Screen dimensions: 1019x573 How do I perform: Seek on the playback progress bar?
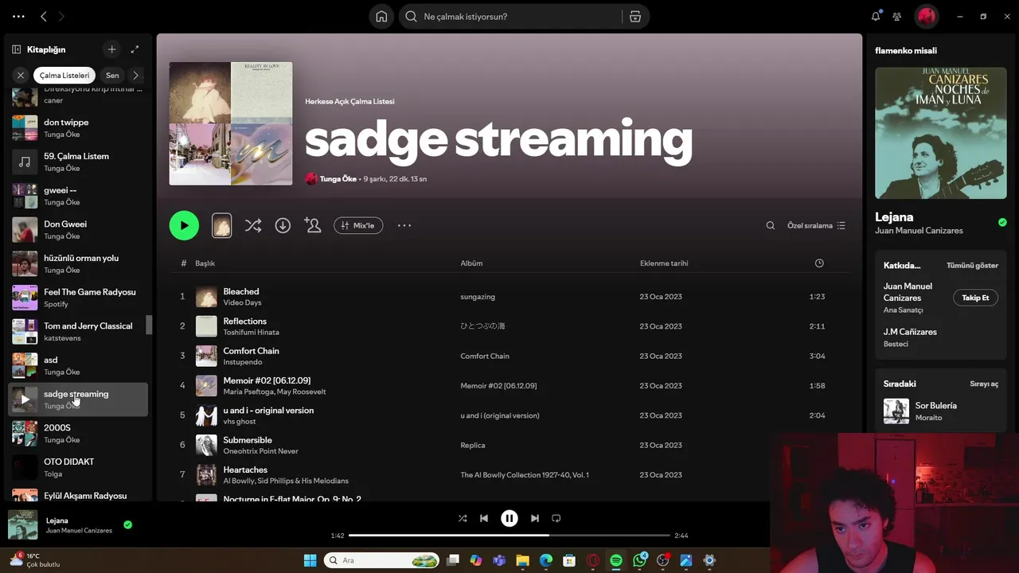tap(509, 536)
